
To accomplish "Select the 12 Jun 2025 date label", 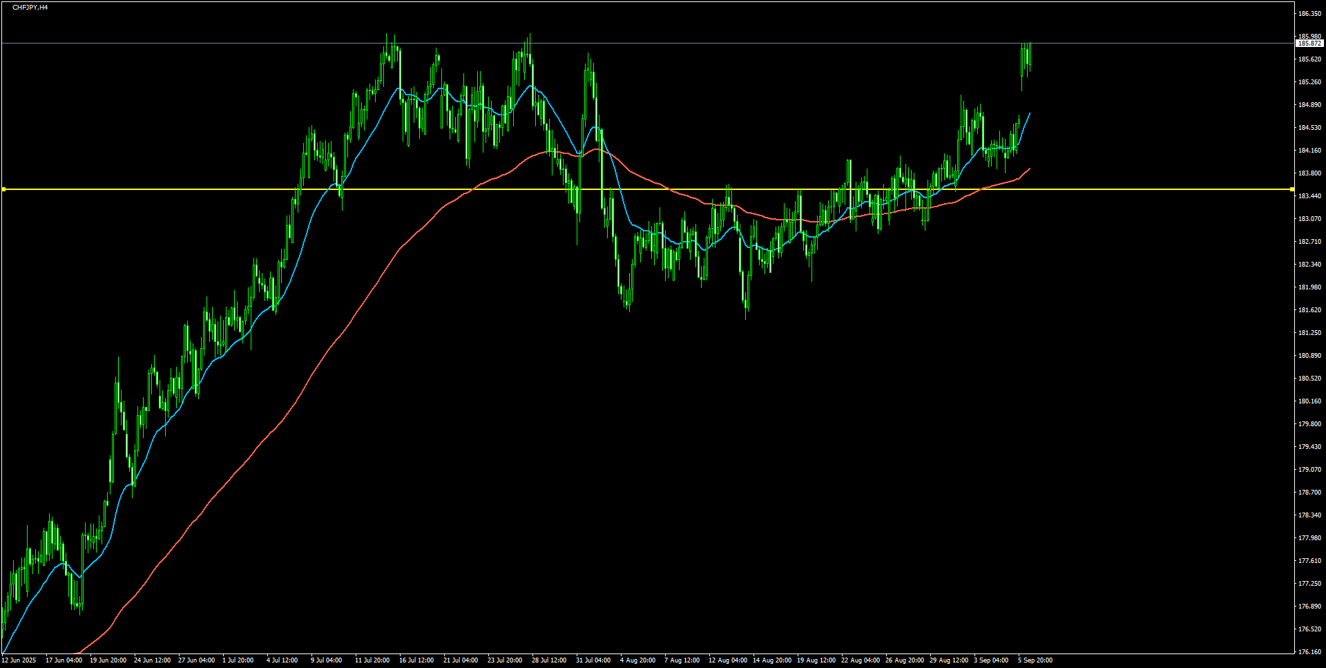I will (x=19, y=660).
